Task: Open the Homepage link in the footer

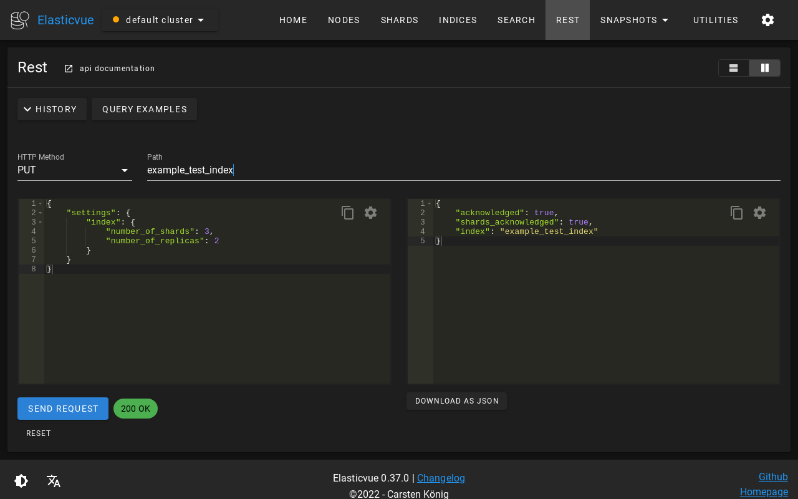Action: [x=764, y=492]
